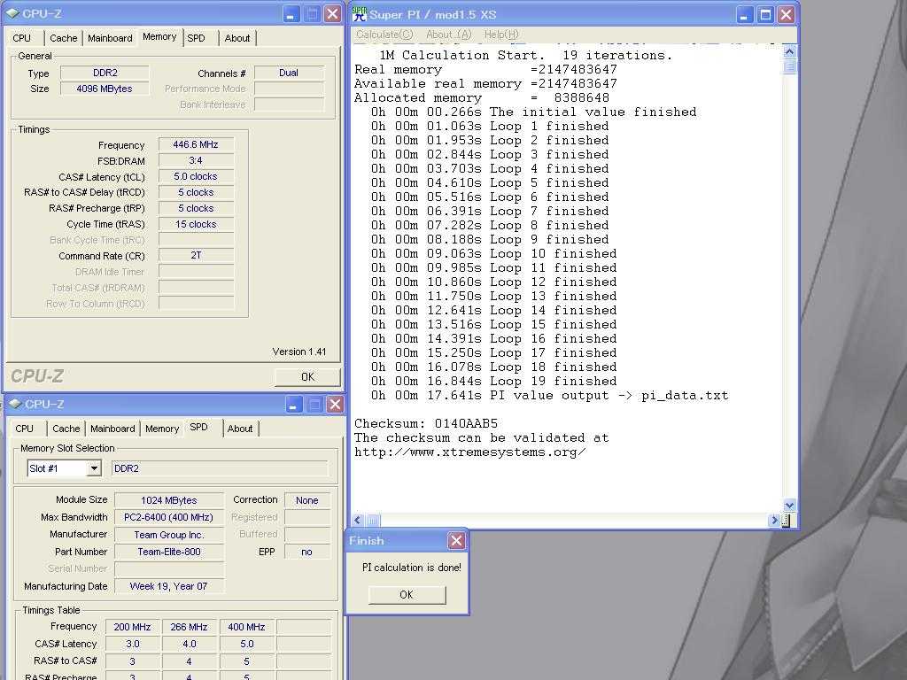Click OK in the Finish dialog
The width and height of the screenshot is (907, 680).
(407, 594)
